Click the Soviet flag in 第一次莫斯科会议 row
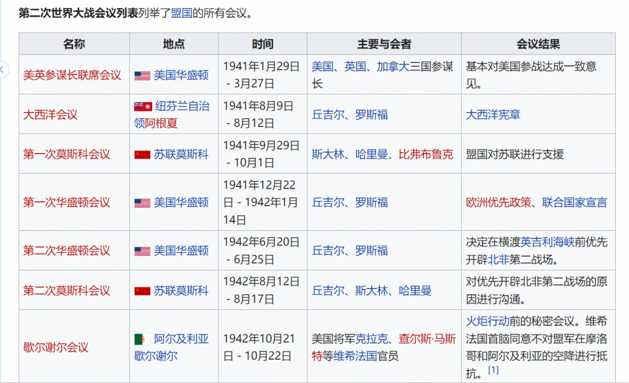 (142, 155)
